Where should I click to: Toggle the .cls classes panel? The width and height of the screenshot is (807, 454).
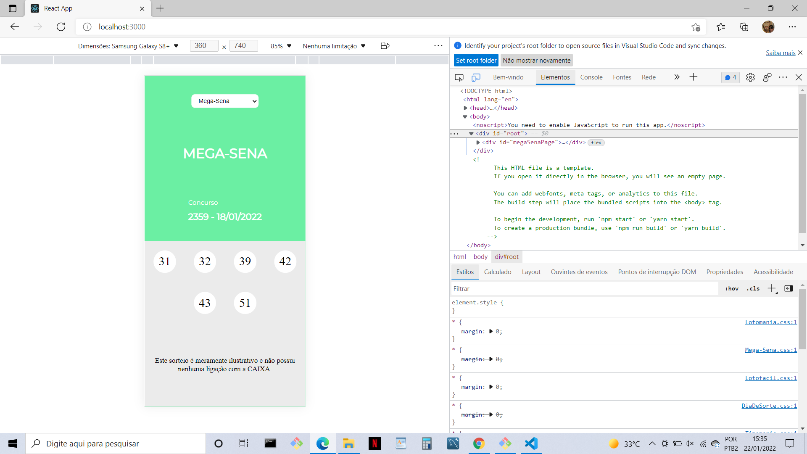coord(753,288)
